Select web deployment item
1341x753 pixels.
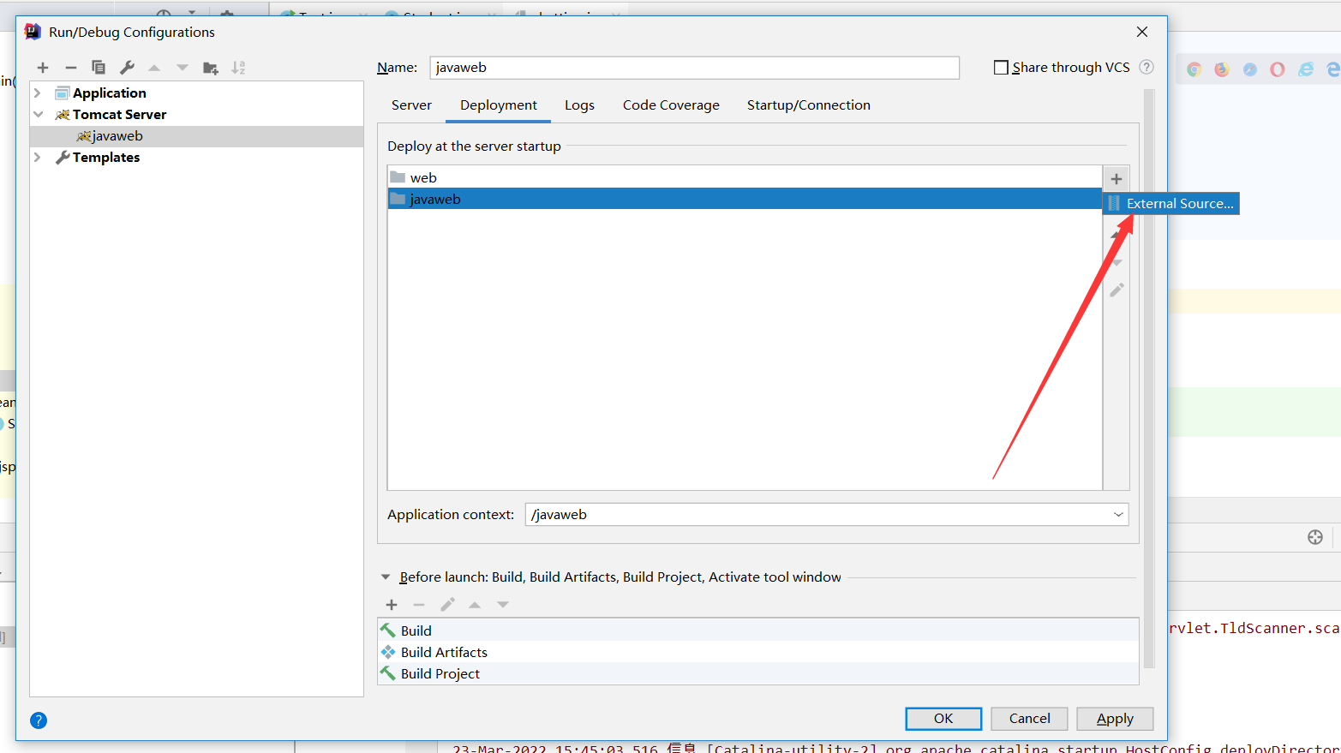[x=744, y=177]
